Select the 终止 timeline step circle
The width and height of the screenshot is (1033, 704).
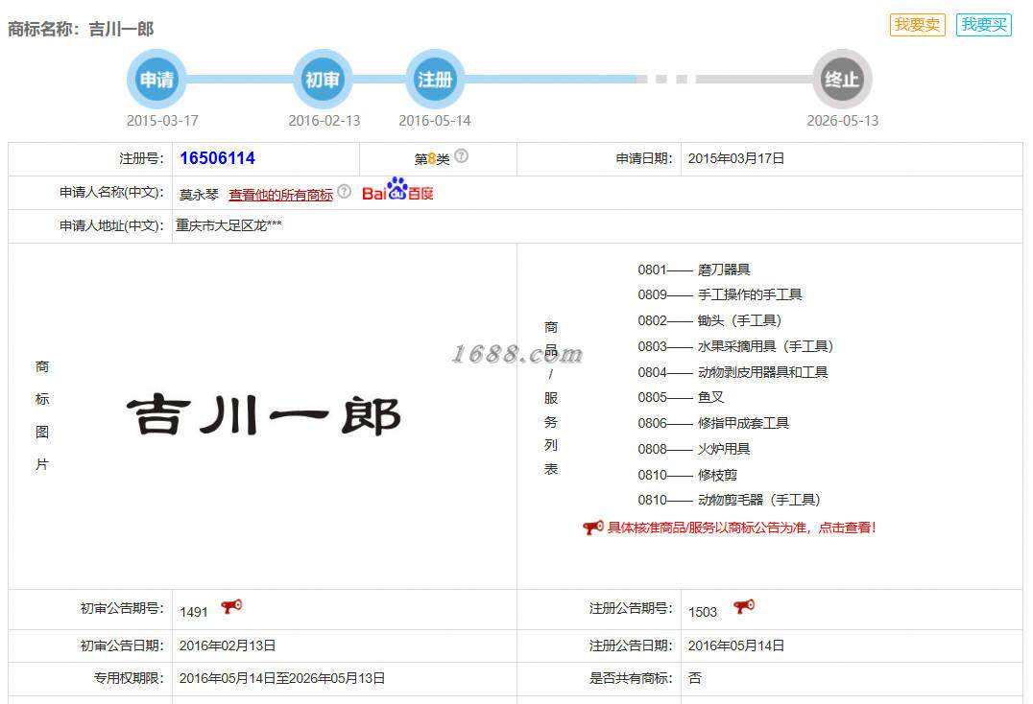point(842,79)
